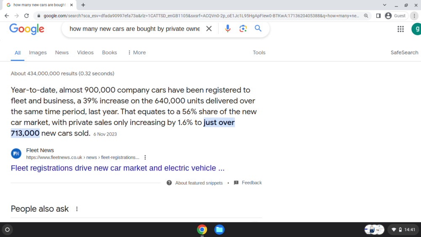Open a new browser tab

point(83,5)
